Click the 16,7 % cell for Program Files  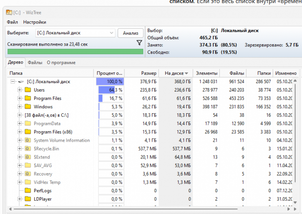(111, 98)
